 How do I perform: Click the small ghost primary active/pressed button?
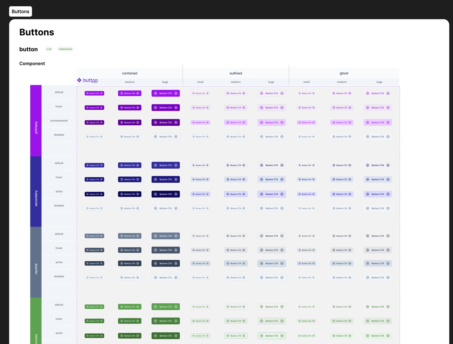tap(306, 123)
